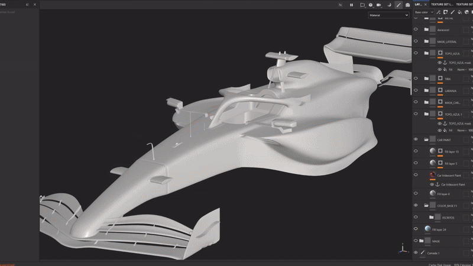Add a fill layer with bucket icon
The image size is (473, 266).
[x=459, y=12]
